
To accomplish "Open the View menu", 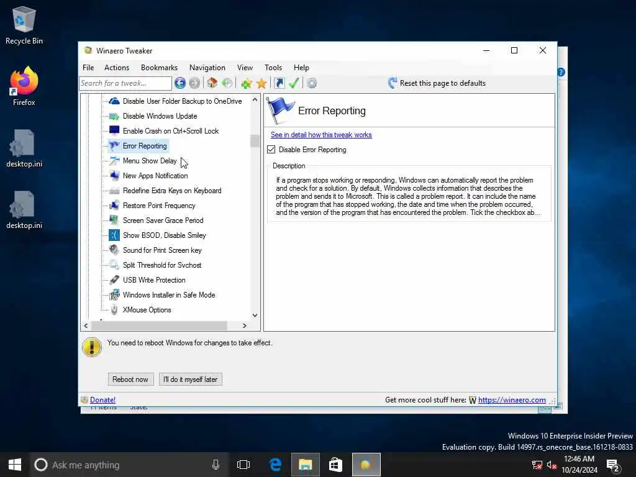I will tap(245, 68).
